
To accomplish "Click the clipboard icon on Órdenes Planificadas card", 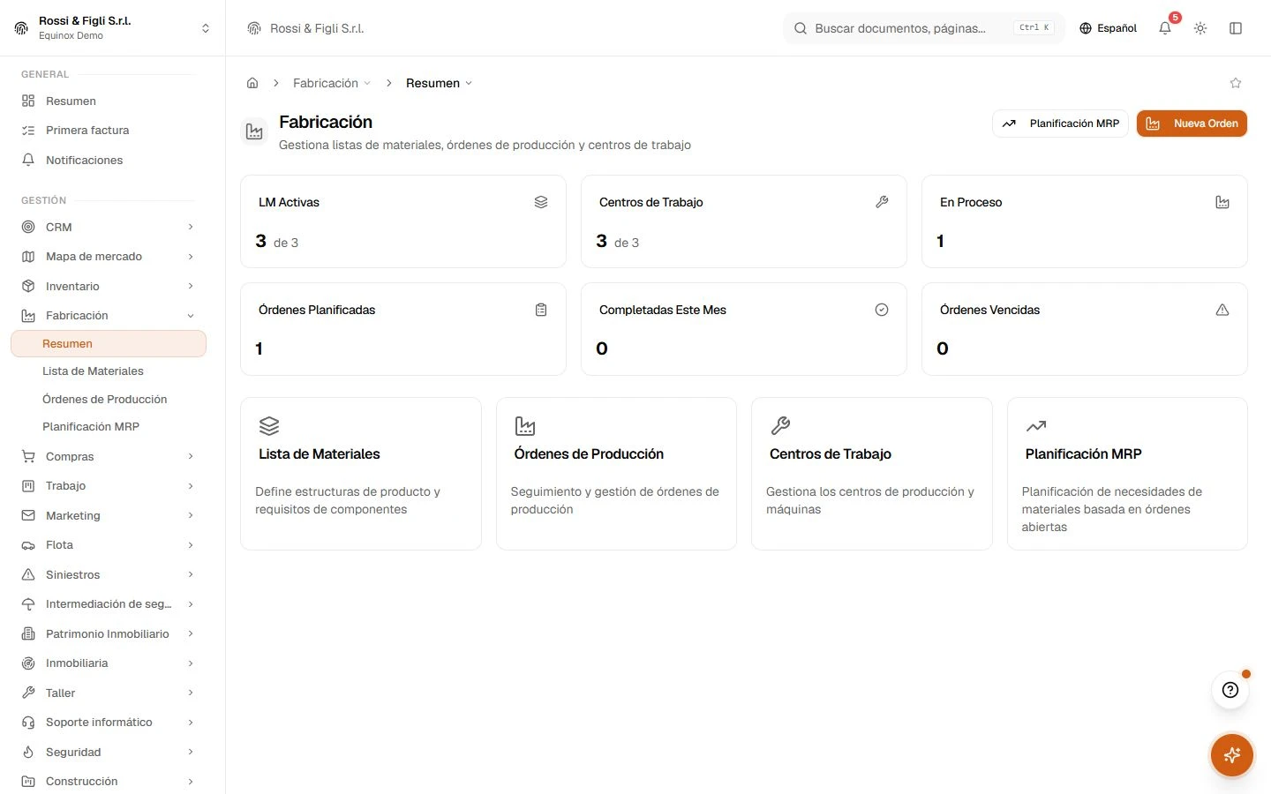I will pyautogui.click(x=541, y=310).
